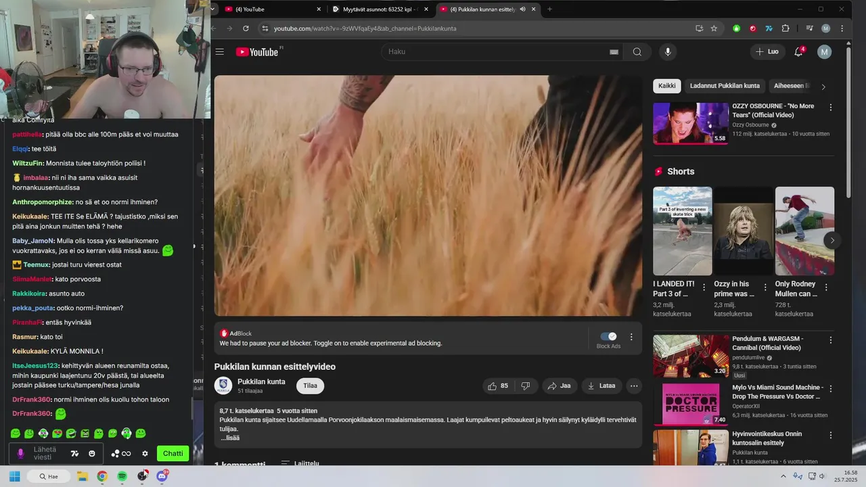Go back with browser back arrow
Screen dimensions: 866x487
pos(214,28)
